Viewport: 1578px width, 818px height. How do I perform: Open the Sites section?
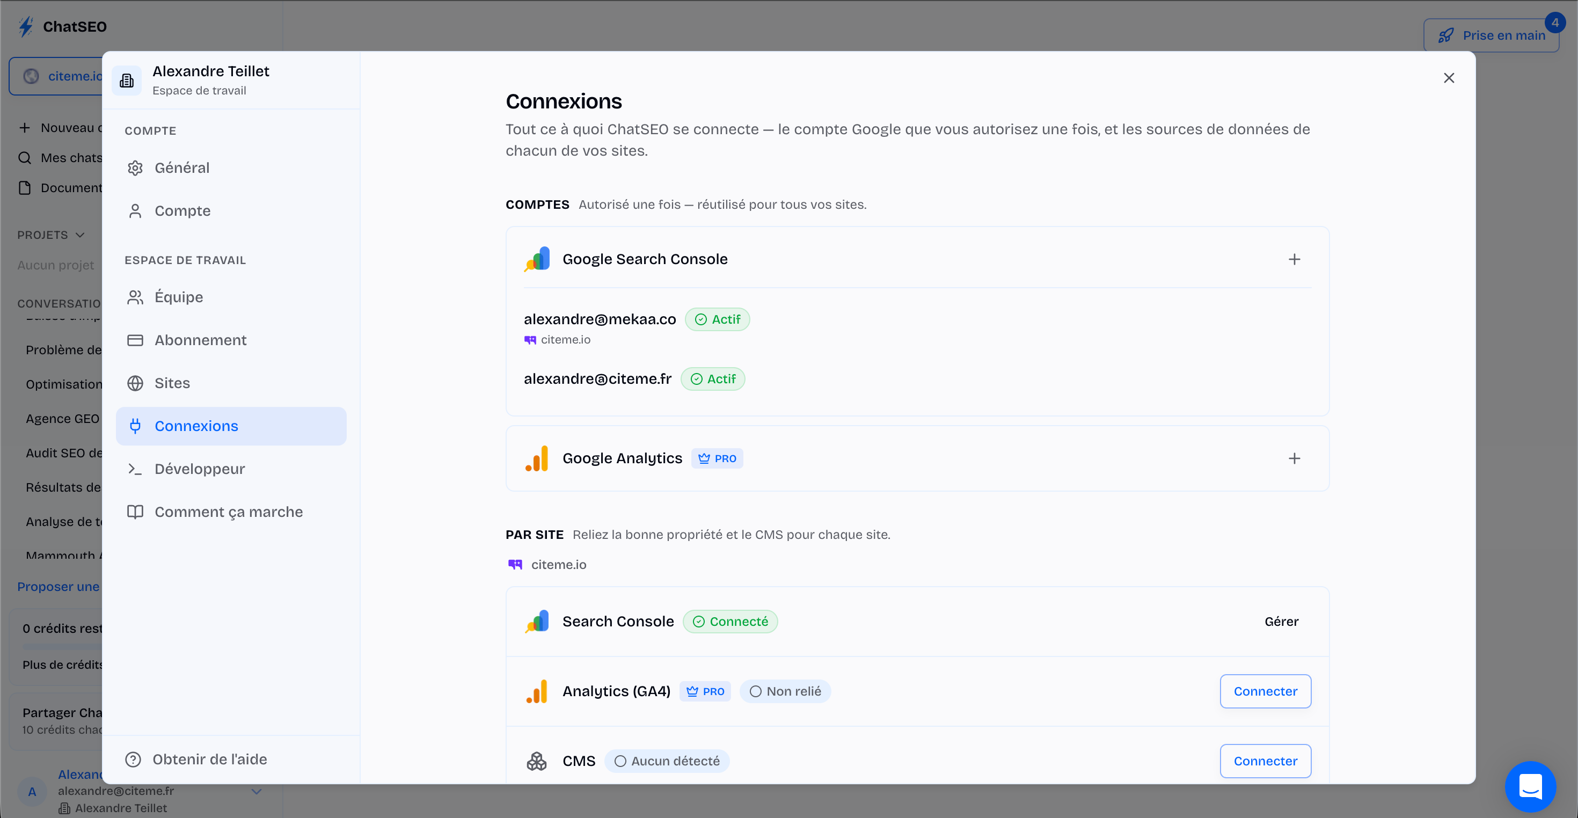coord(231,383)
